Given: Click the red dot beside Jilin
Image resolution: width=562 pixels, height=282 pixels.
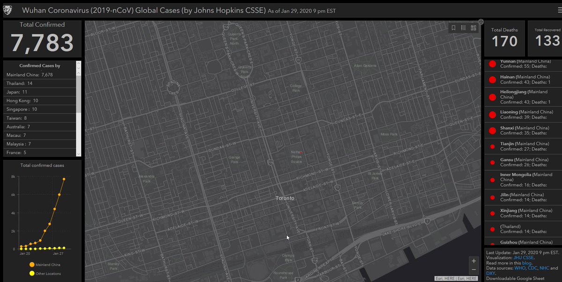Looking at the screenshot, I should [492, 197].
